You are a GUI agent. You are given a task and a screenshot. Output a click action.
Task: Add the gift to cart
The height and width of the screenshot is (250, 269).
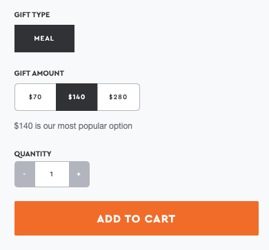(x=137, y=218)
